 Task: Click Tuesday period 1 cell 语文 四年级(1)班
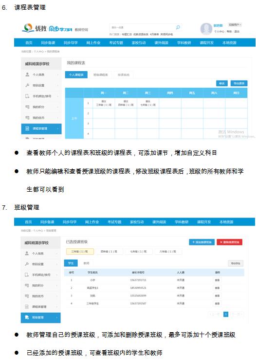click(x=126, y=103)
